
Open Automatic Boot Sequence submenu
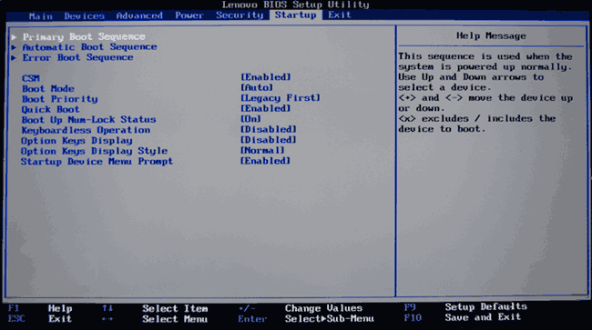pos(89,47)
